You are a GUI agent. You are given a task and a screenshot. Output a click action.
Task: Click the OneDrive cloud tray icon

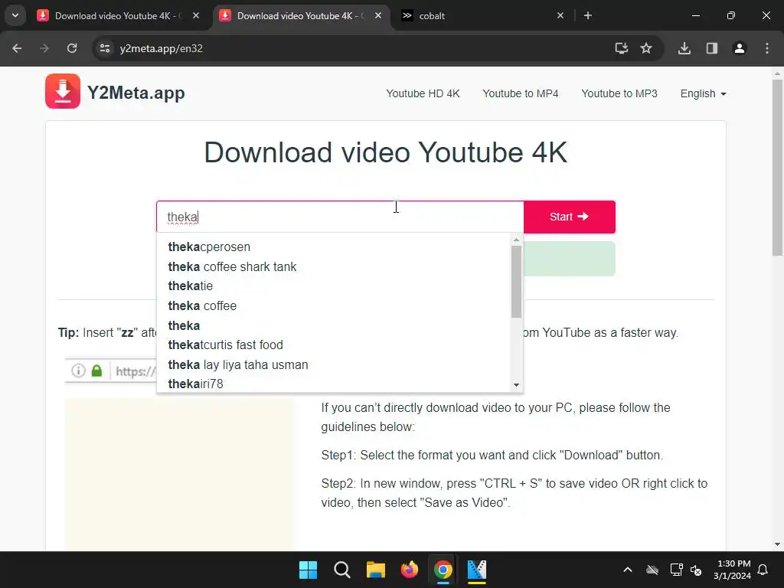point(652,570)
